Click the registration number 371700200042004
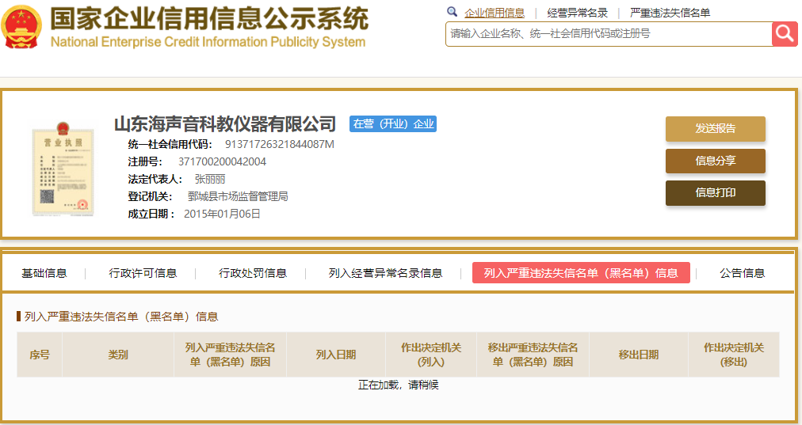The image size is (802, 425). click(x=222, y=162)
